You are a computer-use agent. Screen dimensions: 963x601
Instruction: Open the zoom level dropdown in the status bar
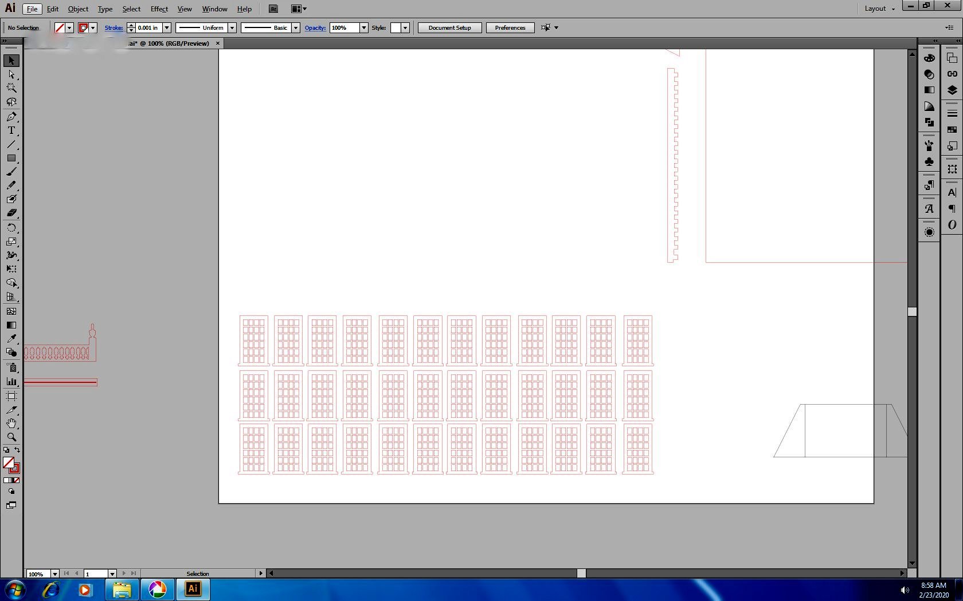tap(55, 574)
